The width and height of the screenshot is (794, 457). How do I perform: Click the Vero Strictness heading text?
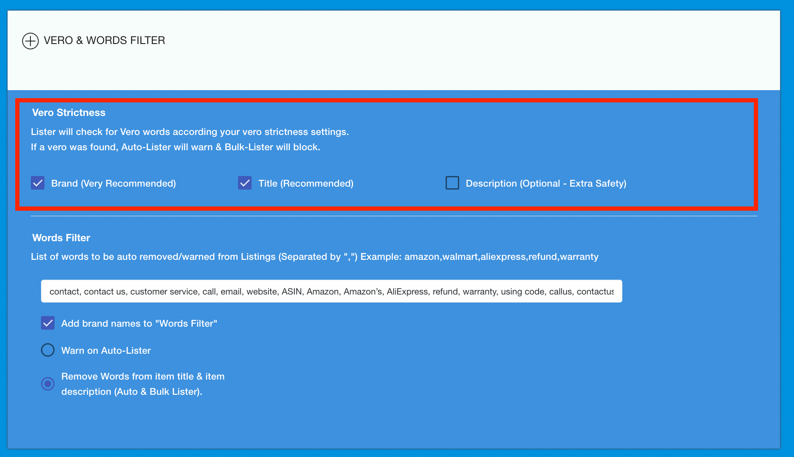coord(69,113)
